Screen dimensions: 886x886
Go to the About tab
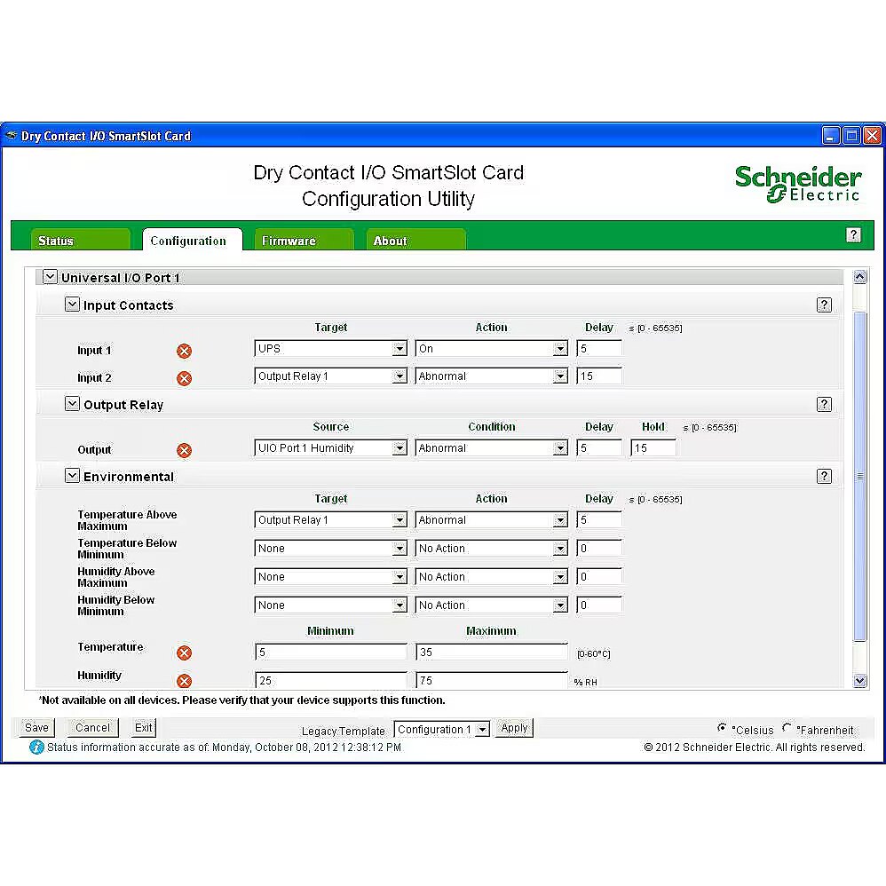415,240
